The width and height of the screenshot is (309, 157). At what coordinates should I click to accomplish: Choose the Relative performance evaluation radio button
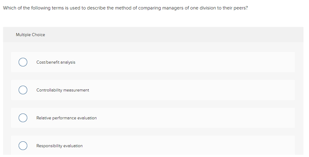[23, 118]
